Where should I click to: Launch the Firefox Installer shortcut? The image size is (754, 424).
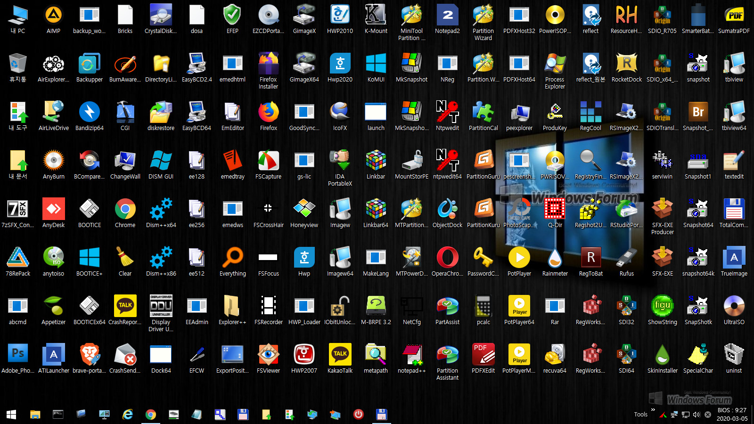(x=268, y=71)
